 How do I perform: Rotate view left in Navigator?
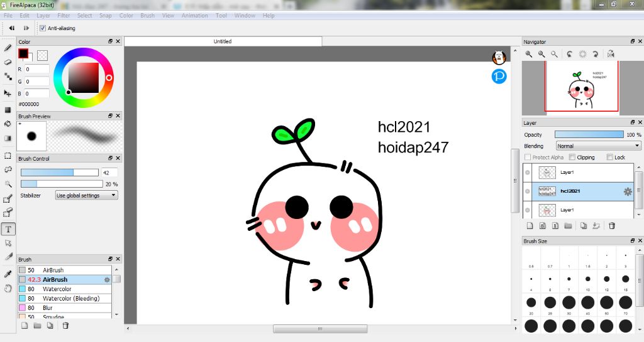(x=570, y=54)
